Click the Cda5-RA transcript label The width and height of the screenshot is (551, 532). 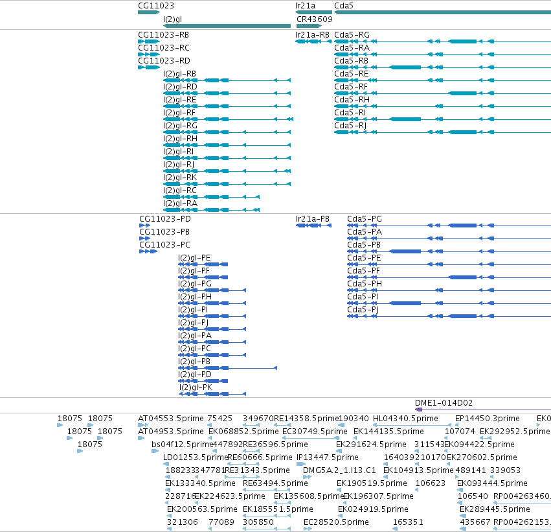pos(352,48)
